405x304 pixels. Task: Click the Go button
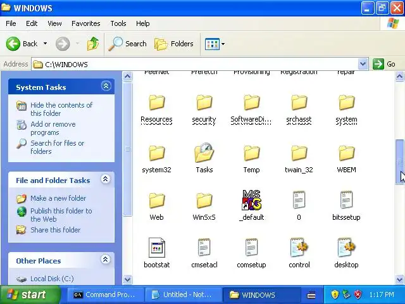[384, 64]
